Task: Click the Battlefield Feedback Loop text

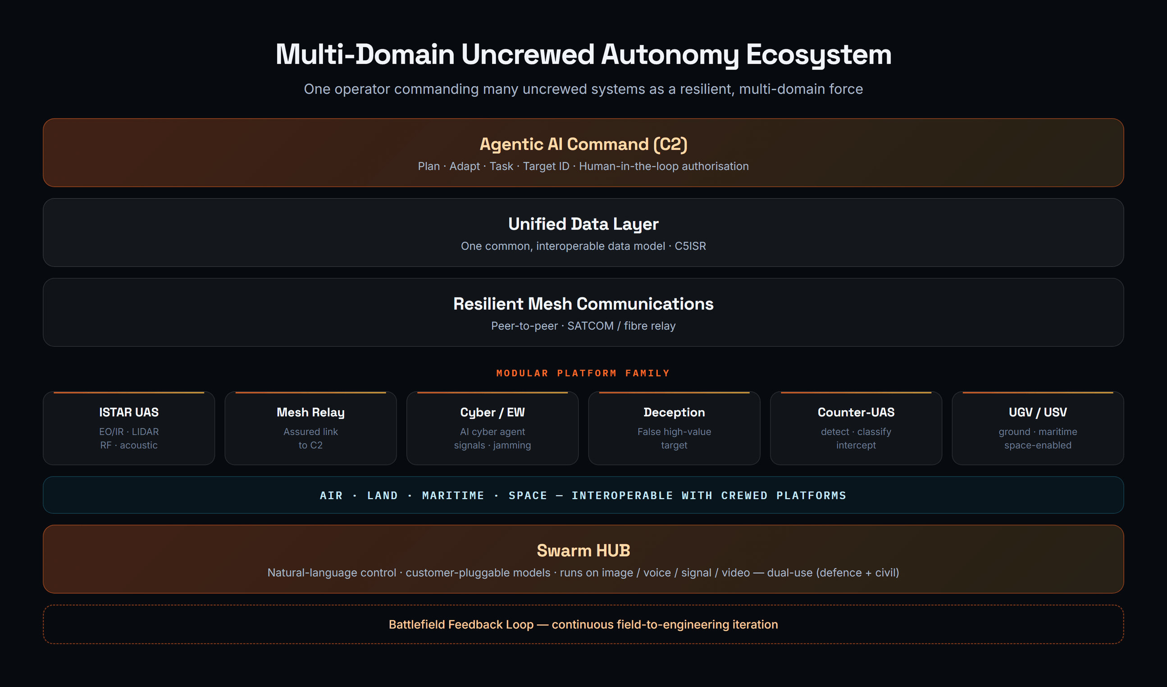Action: pyautogui.click(x=583, y=624)
